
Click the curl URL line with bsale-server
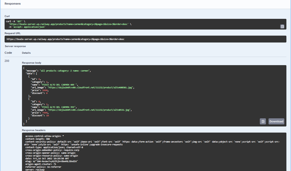[x=70, y=24]
